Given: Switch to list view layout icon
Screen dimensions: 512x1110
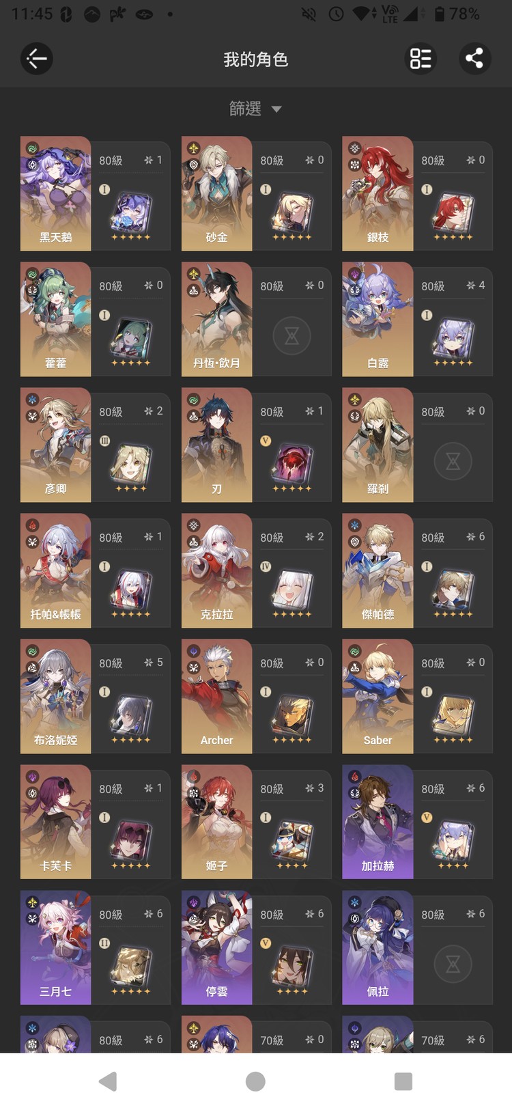Looking at the screenshot, I should (x=421, y=59).
